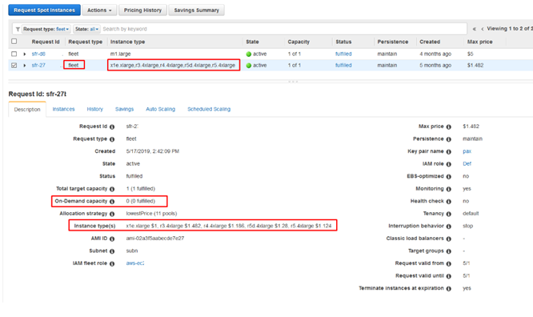Click info icon beside Interruption behavior
Image resolution: width=533 pixels, height=317 pixels.
point(449,227)
